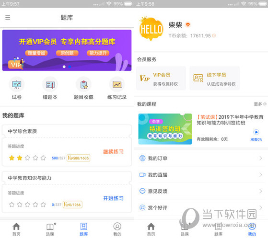Click the 580/527 progress count
The height and width of the screenshot is (239, 268).
coord(58,158)
